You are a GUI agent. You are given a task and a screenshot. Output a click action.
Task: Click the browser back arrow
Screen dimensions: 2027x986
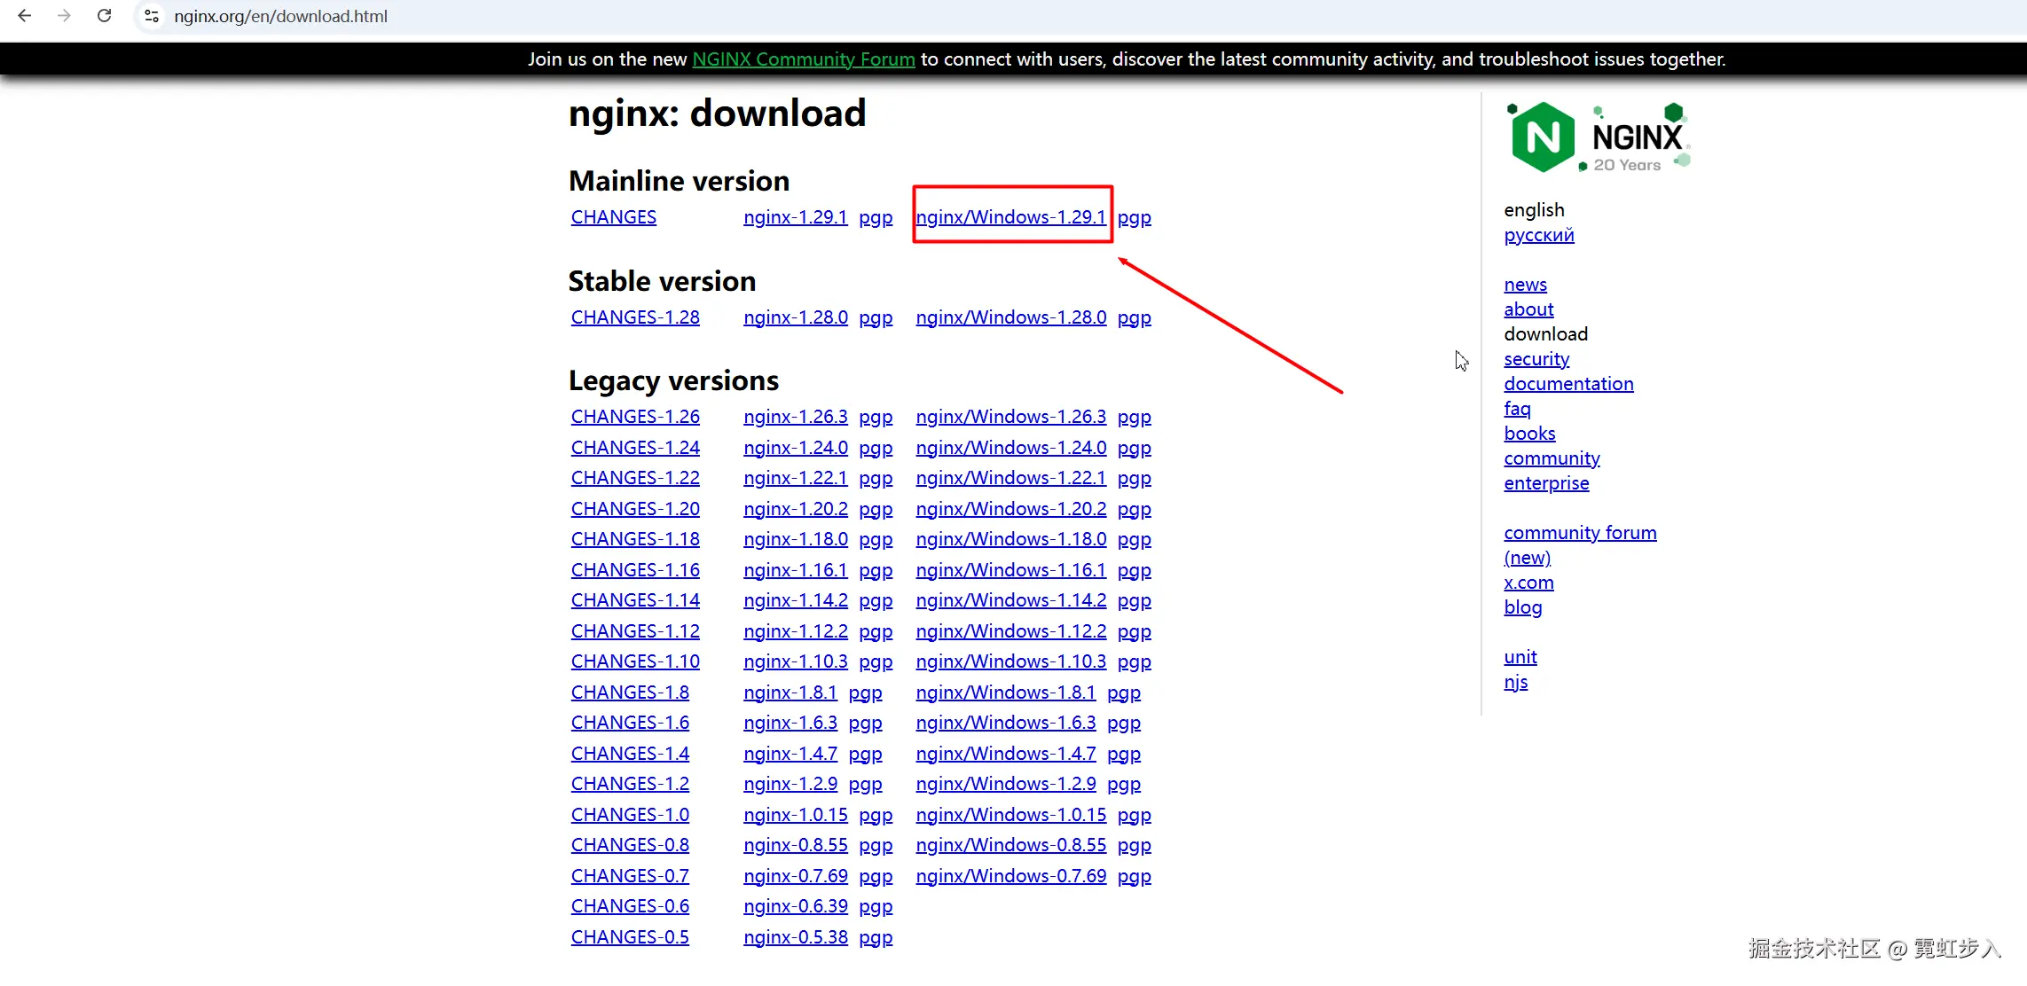(25, 16)
